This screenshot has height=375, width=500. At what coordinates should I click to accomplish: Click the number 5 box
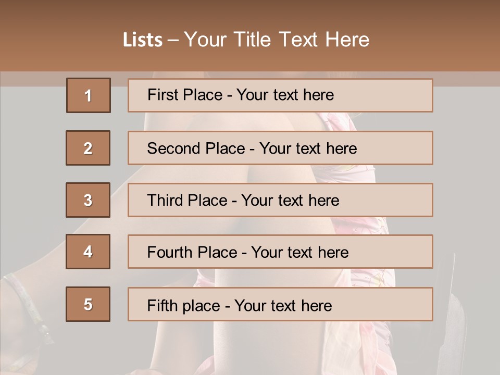[x=88, y=304]
